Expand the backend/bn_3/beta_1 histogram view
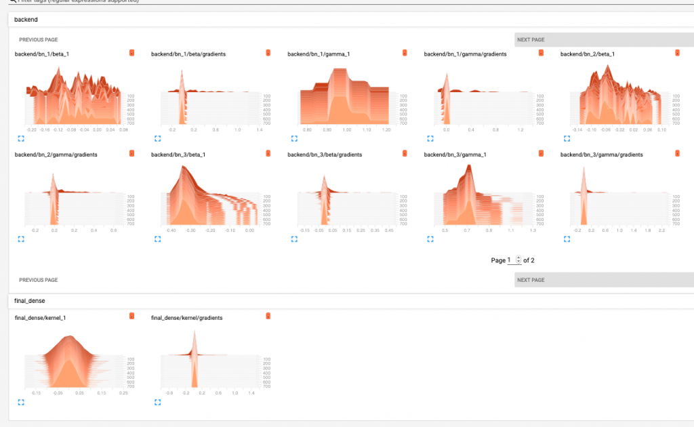 click(157, 239)
